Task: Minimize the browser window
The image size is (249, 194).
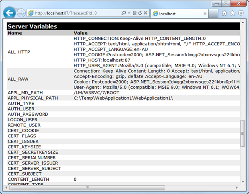Action: [217, 4]
